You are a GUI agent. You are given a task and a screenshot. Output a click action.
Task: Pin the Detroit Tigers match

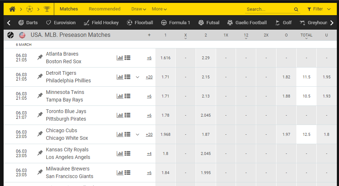point(40,77)
